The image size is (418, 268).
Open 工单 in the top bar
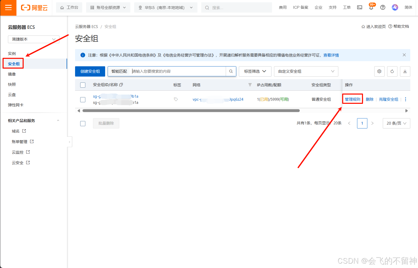347,7
